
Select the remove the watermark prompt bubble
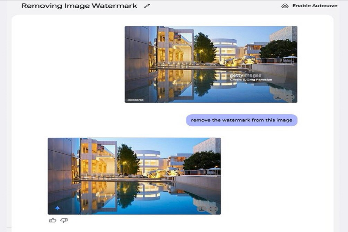[x=242, y=120]
